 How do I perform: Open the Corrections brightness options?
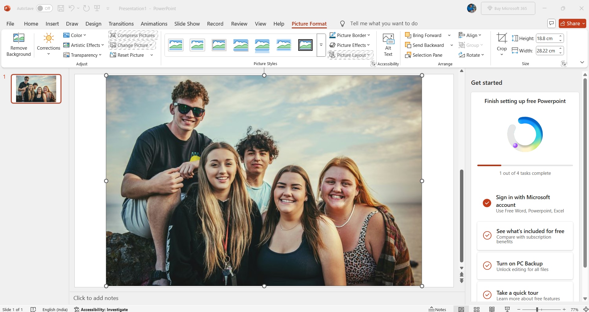pos(48,45)
